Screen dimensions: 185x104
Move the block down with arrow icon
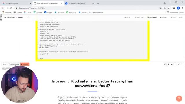click(182, 64)
